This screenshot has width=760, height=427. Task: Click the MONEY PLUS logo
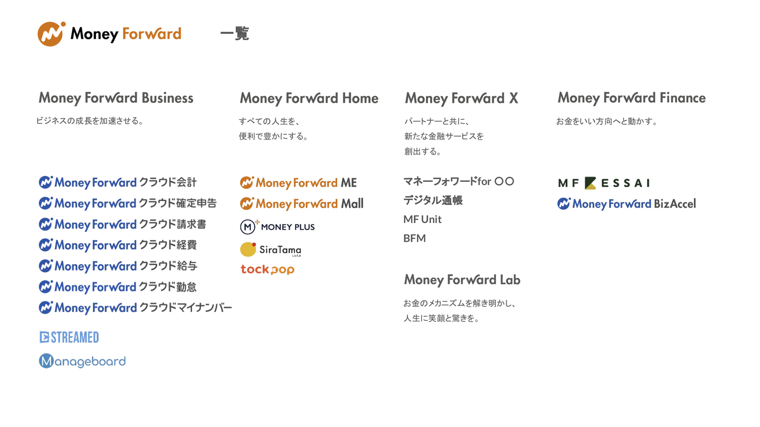(277, 227)
